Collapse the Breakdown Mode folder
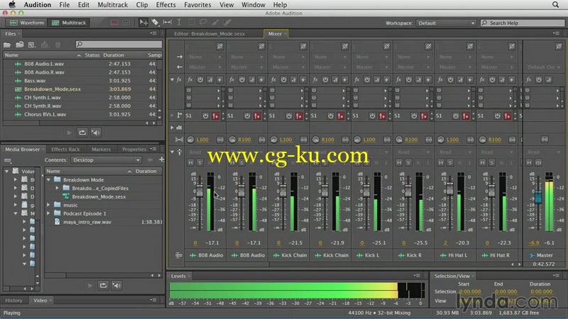 coord(48,180)
